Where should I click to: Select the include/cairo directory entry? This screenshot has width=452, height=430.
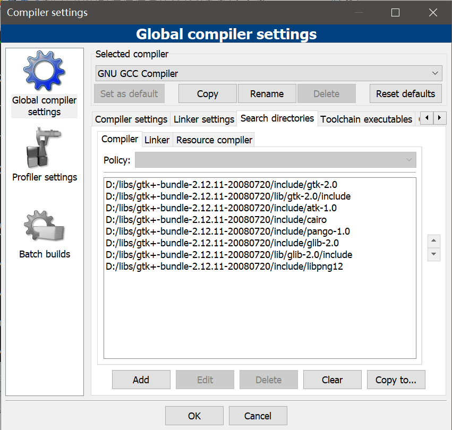pyautogui.click(x=216, y=220)
